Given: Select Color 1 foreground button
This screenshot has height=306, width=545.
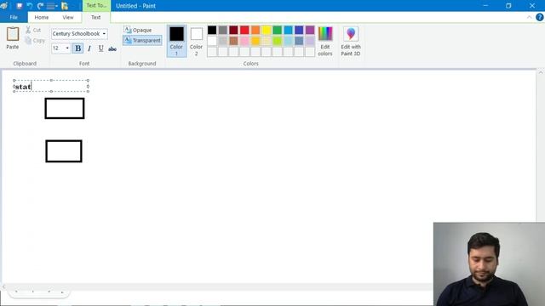Looking at the screenshot, I should [x=176, y=41].
